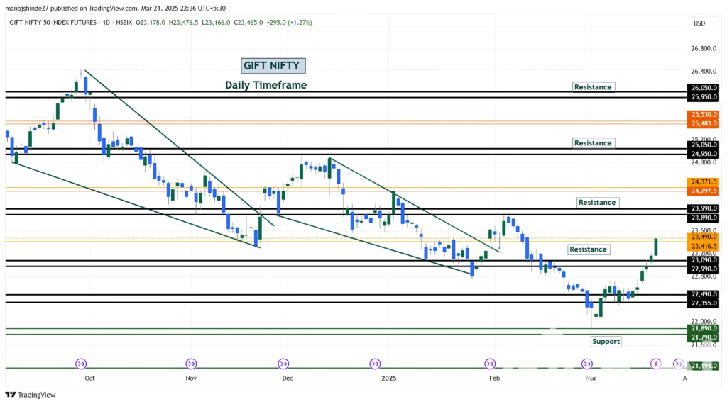Click the 25,950.0 price label
727x404 pixels.
coord(704,96)
